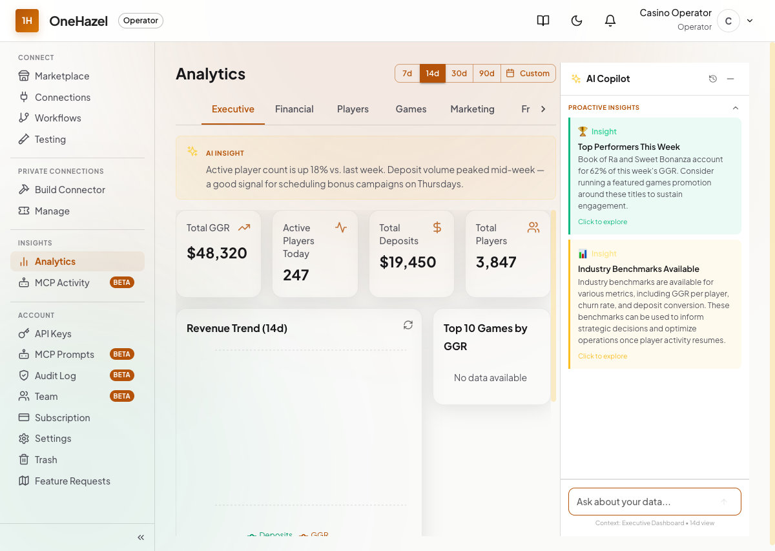Click the OneHazel 1H logo icon

pyautogui.click(x=27, y=21)
